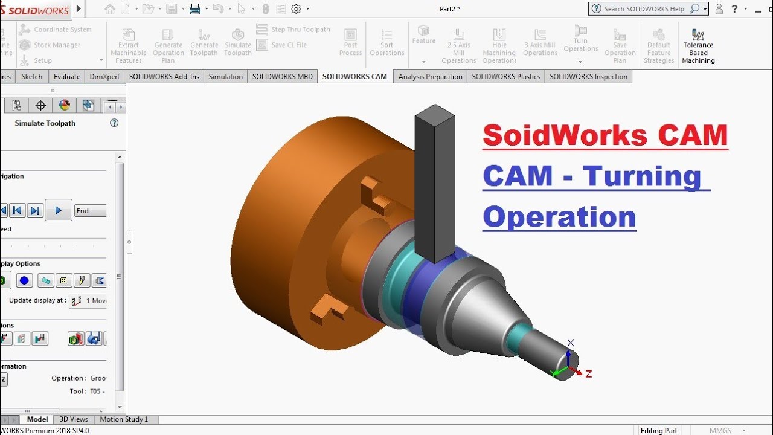The width and height of the screenshot is (773, 435).
Task: Click Coordinate System command
Action: (x=56, y=29)
